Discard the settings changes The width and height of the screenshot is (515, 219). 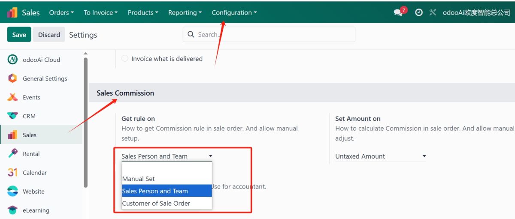tap(49, 35)
